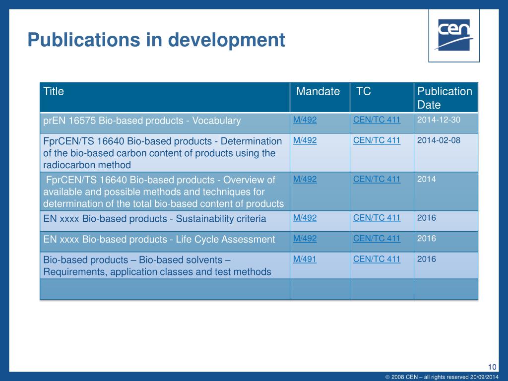Open M/492 link in Overview of methods row

click(305, 179)
